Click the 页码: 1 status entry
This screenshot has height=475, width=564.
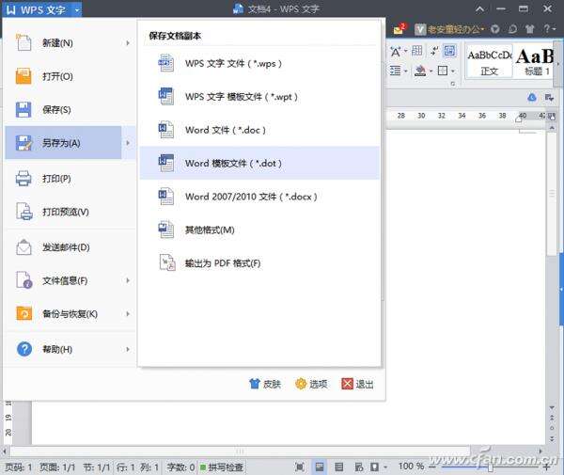pyautogui.click(x=19, y=467)
